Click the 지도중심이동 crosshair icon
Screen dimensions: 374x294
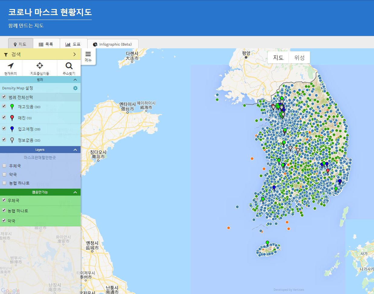40,66
